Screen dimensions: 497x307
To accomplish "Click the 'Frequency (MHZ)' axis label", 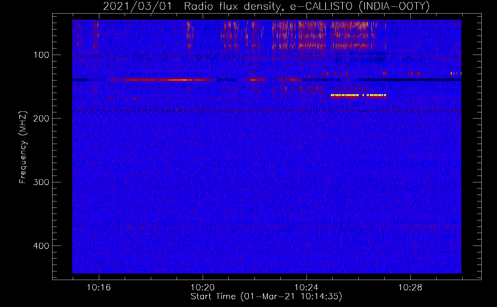I will [x=23, y=147].
